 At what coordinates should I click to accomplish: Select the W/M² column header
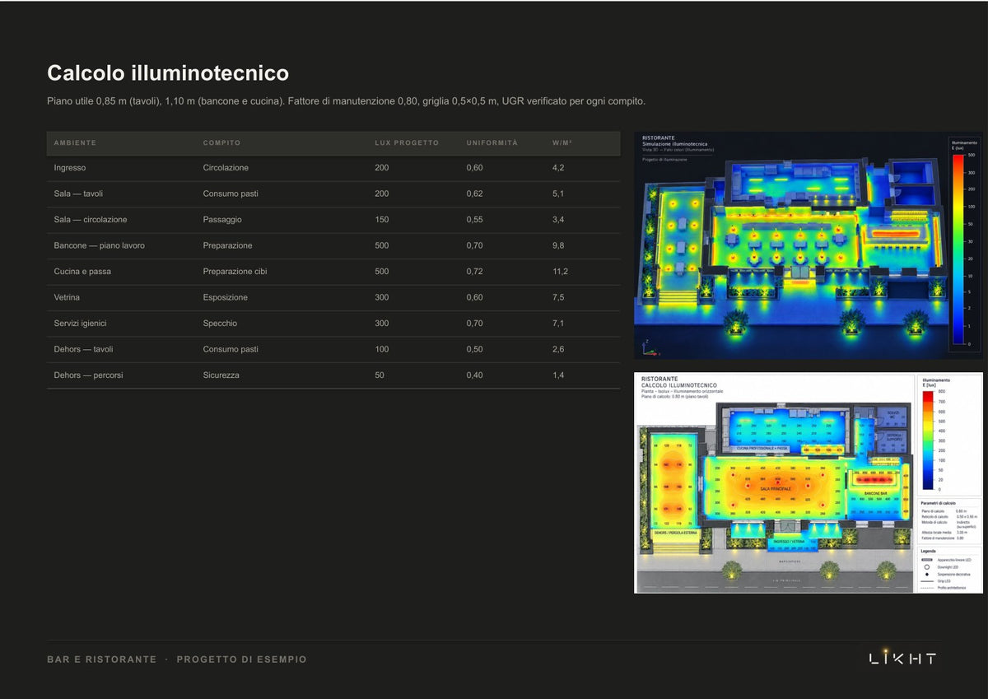562,143
